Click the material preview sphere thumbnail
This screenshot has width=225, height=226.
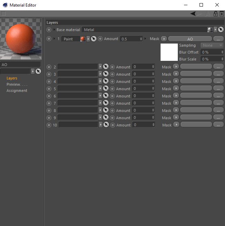[x=21, y=39]
